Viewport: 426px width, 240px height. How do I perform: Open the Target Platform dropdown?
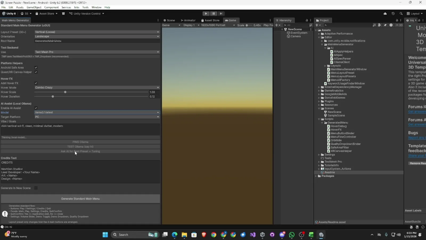click(97, 117)
